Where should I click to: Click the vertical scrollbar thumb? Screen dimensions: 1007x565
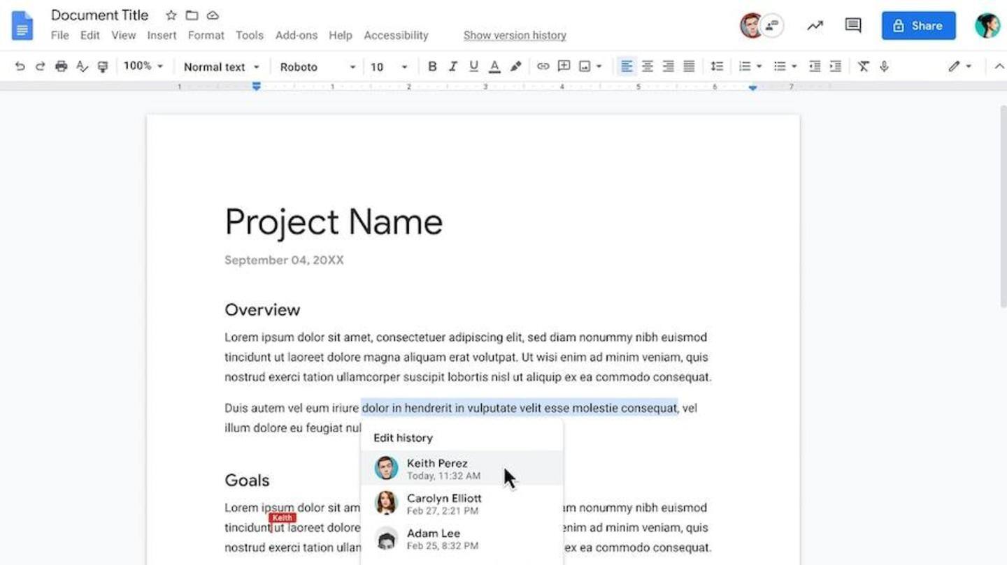[x=1003, y=206]
